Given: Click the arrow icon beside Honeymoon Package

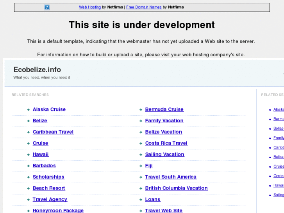Looking at the screenshot, I should (28, 211).
